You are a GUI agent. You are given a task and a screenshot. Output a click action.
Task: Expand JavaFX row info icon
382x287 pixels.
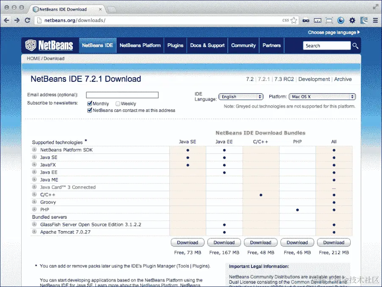point(34,164)
